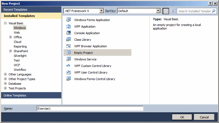Image resolution: width=219 pixels, height=123 pixels.
Task: Open the .NET Framework 4 dropdown
Action: coord(101,11)
